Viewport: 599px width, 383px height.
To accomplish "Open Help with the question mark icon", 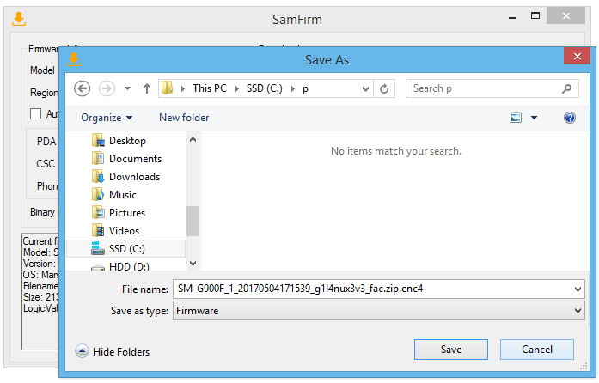I will tap(570, 118).
